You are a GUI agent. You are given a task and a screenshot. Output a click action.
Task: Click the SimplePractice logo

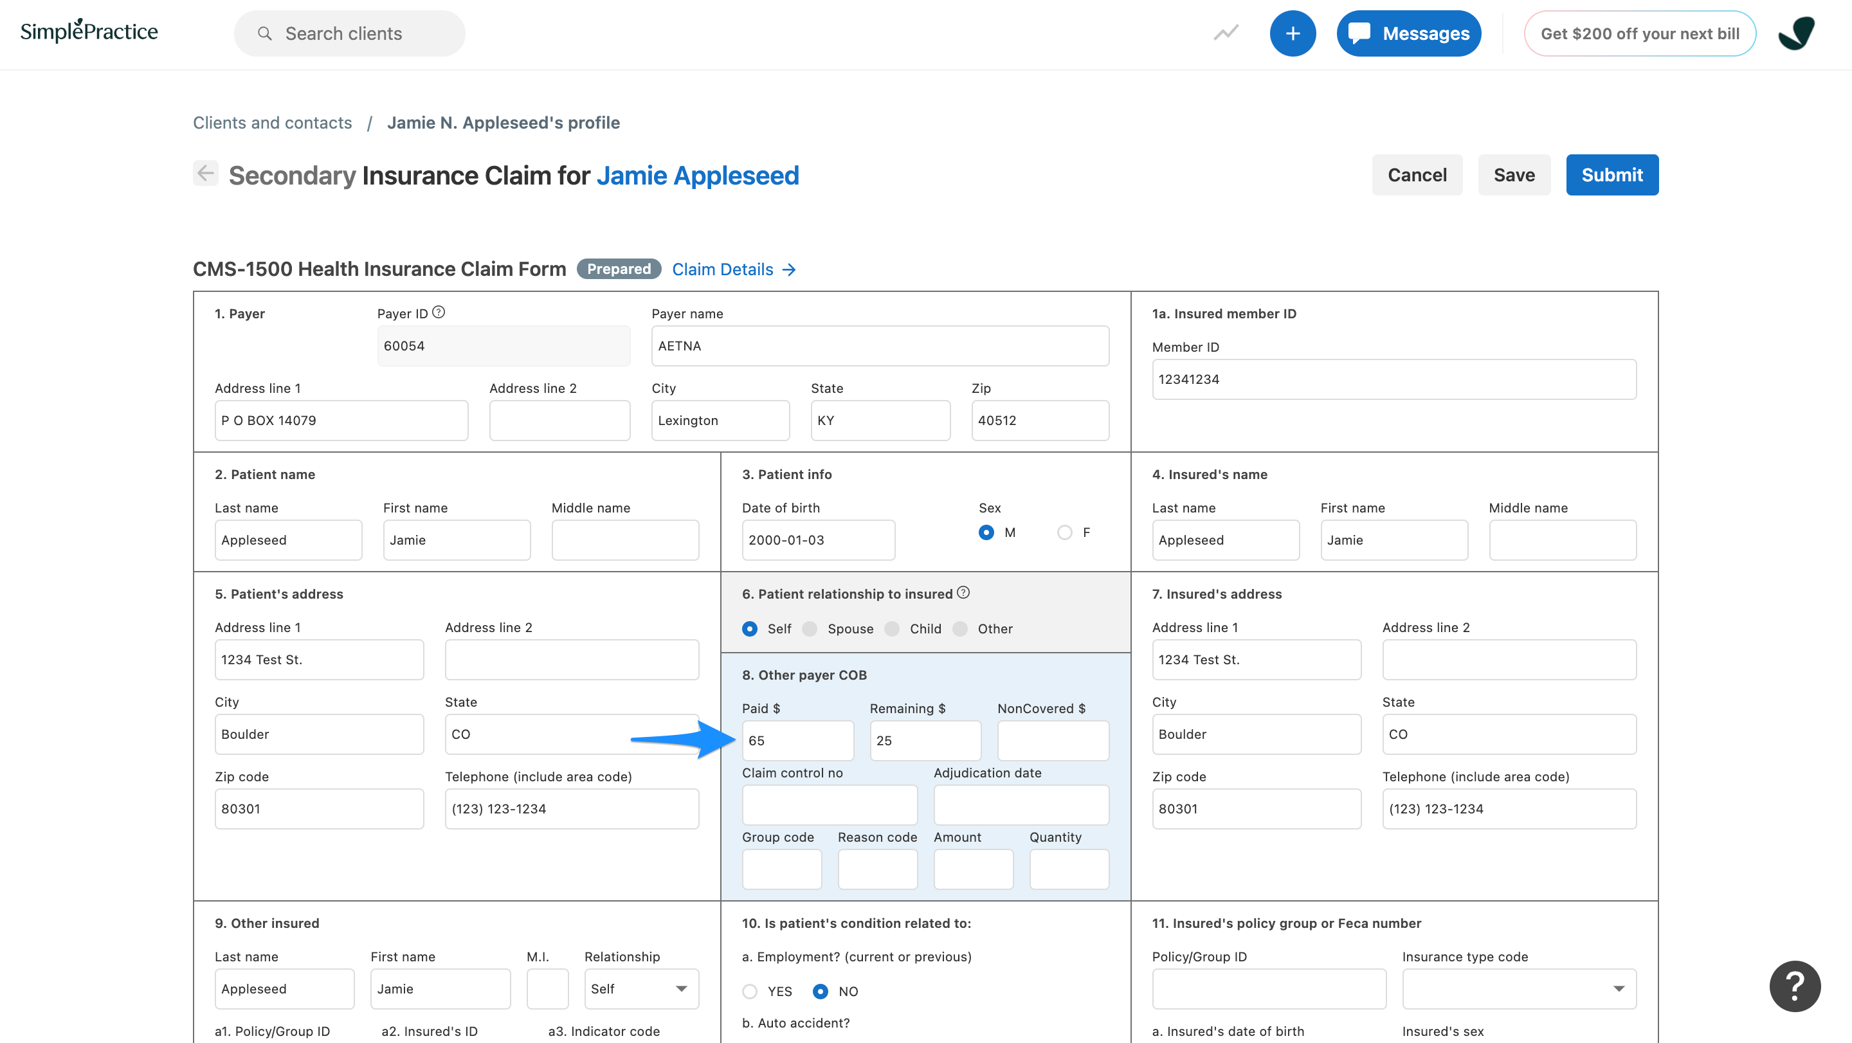pos(89,31)
